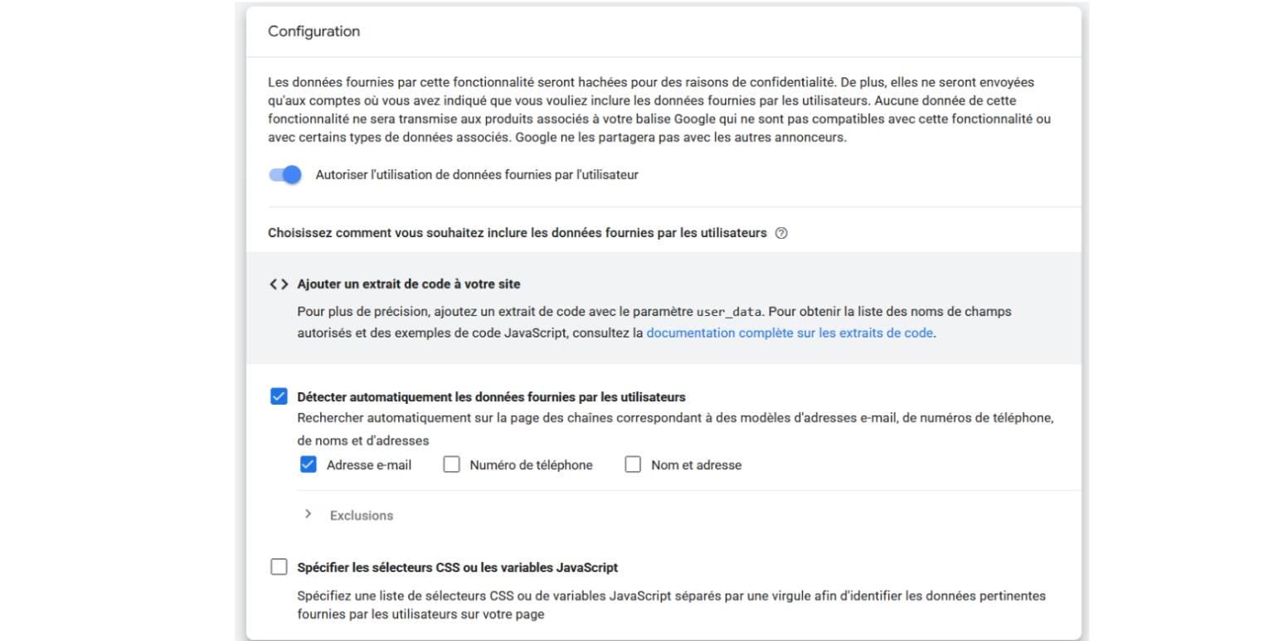
Task: Toggle the "Autoriser l'utilisation de données" switch
Action: tap(284, 176)
